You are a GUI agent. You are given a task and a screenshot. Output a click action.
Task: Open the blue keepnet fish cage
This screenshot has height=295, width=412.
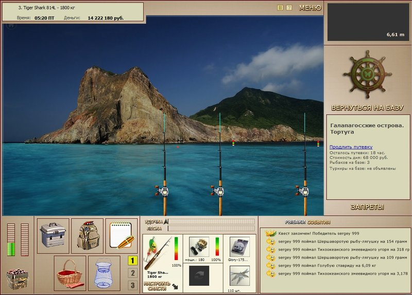tap(104, 273)
